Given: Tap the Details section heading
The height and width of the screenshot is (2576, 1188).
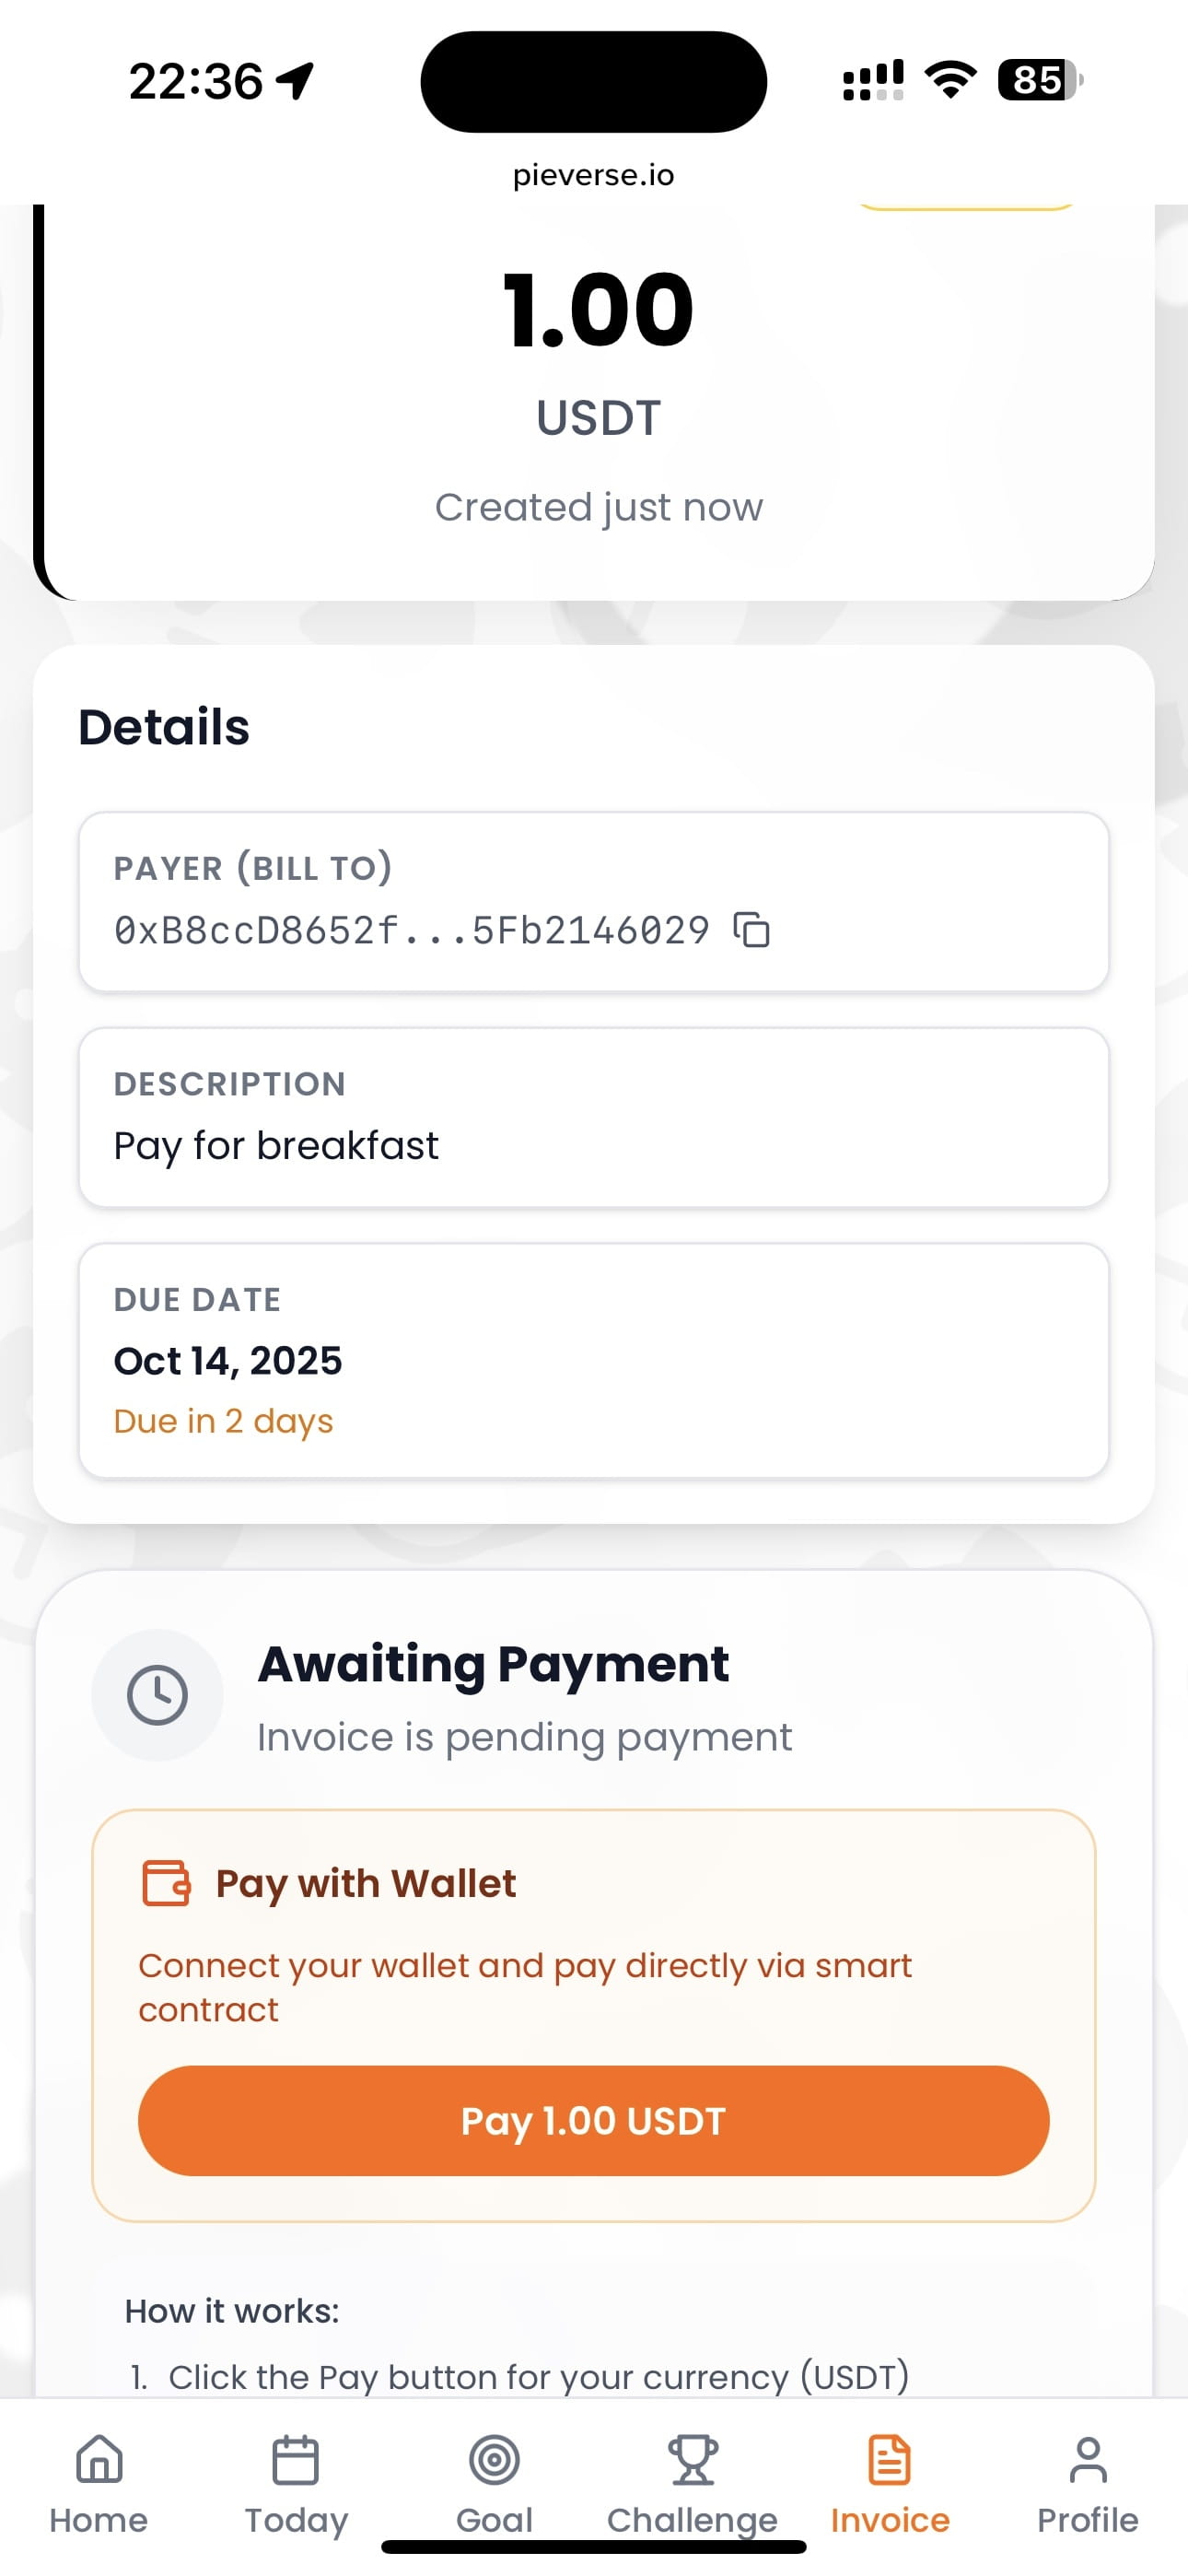Looking at the screenshot, I should pos(164,727).
